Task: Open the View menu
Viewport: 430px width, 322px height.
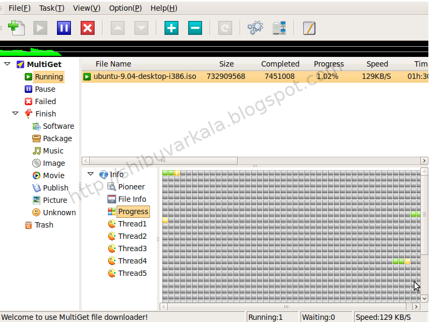Action: pos(87,8)
